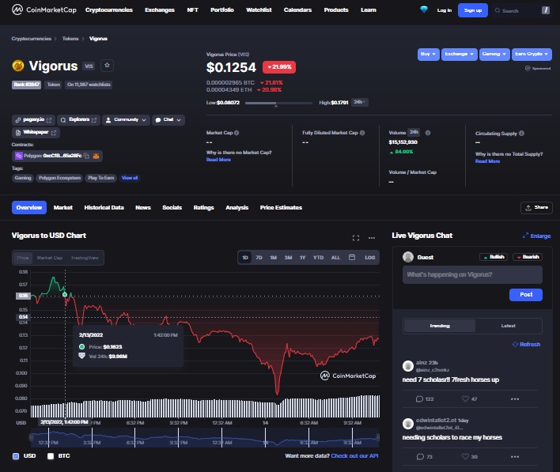Toggle the USD currency checkbox
Image resolution: width=560 pixels, height=472 pixels.
coord(16,456)
